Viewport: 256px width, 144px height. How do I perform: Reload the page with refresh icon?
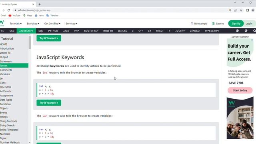[9, 10]
